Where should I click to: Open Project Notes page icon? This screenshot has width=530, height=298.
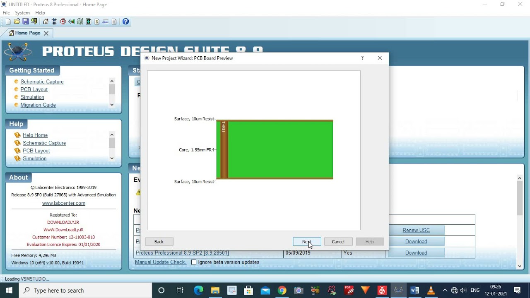114,22
